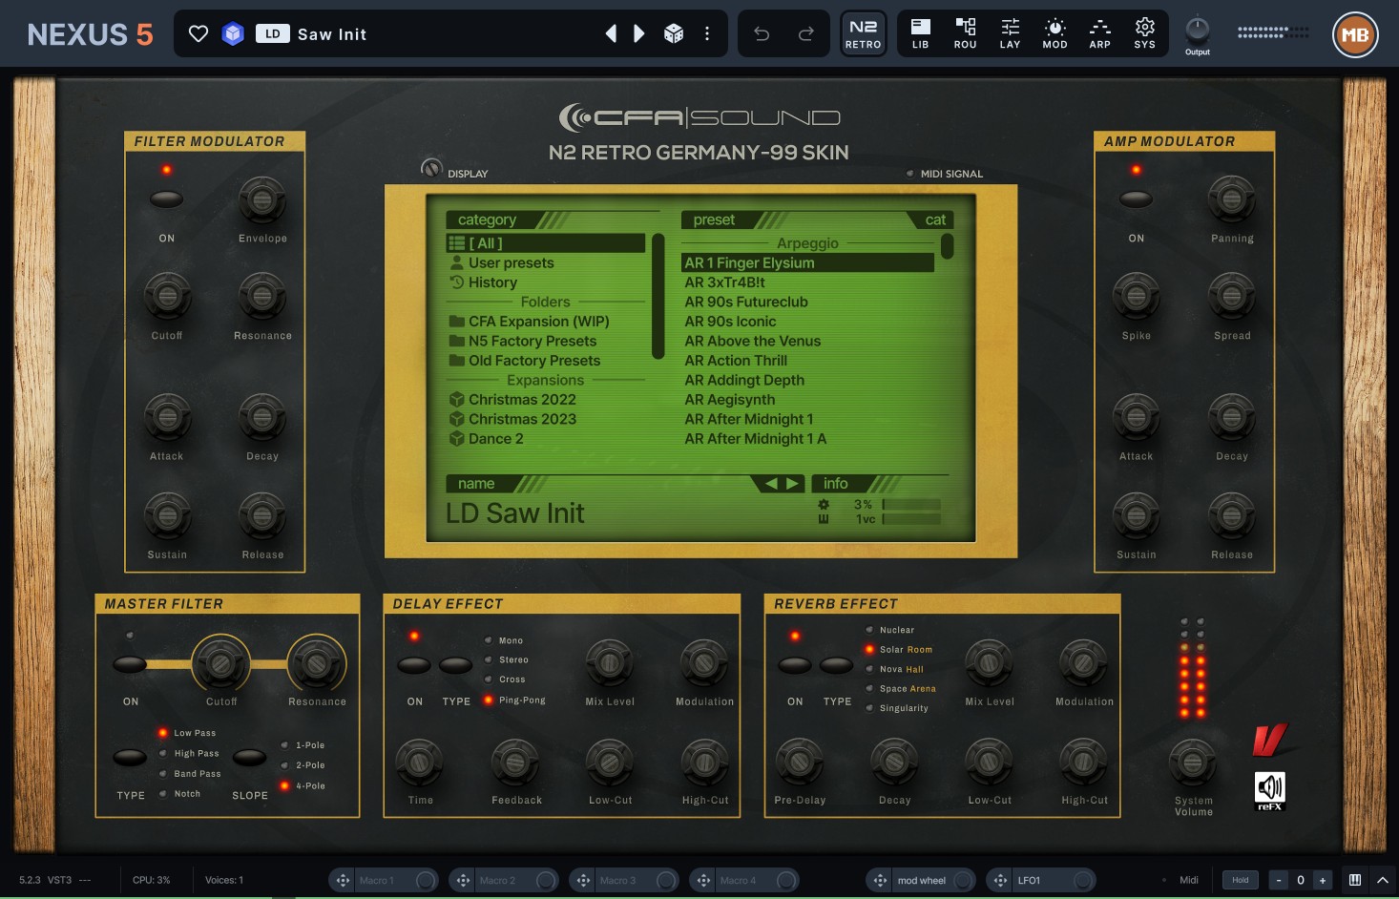Toggle the Master Filter ON switch
Image resolution: width=1399 pixels, height=899 pixels.
click(x=130, y=664)
